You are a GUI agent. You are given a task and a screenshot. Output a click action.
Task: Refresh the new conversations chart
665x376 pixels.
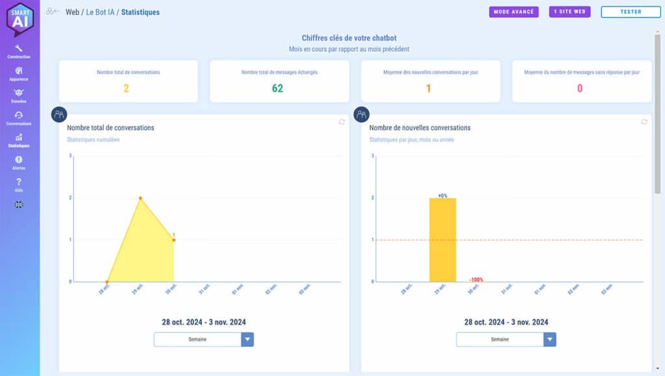click(x=644, y=122)
